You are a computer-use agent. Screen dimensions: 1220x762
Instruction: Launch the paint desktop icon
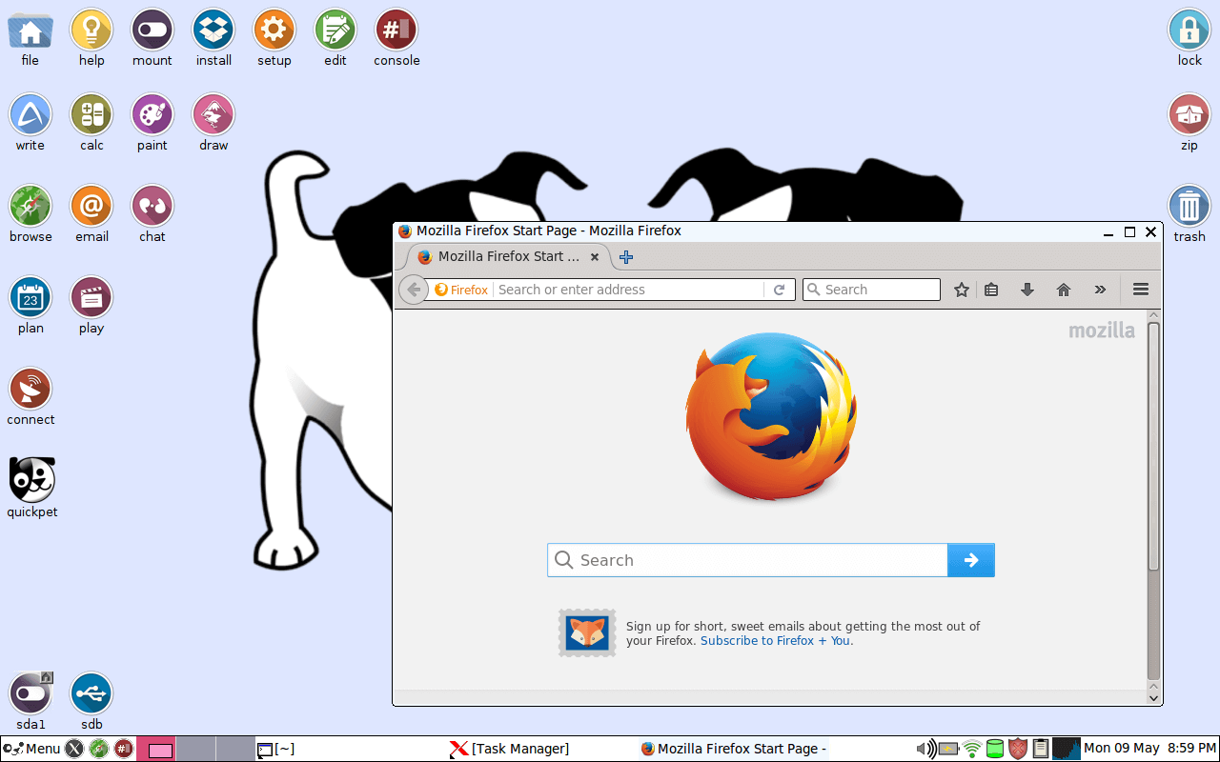[x=152, y=115]
